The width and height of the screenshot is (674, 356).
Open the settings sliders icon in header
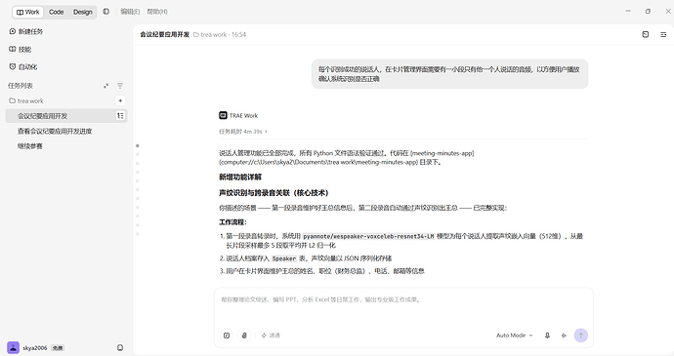663,34
